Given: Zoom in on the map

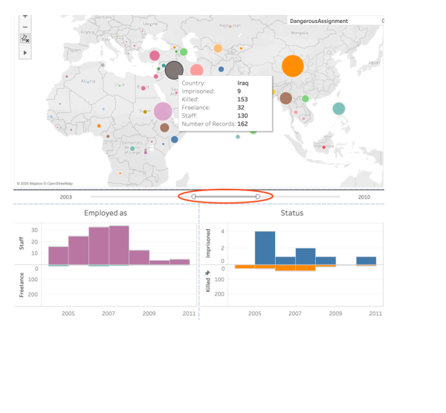Looking at the screenshot, I should (25, 16).
